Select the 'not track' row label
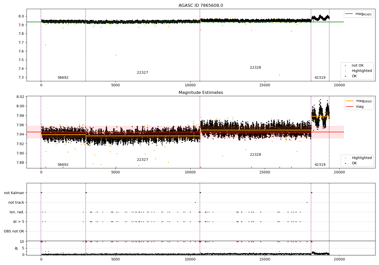Image resolution: width=379 pixels, height=265 pixels. click(16, 202)
